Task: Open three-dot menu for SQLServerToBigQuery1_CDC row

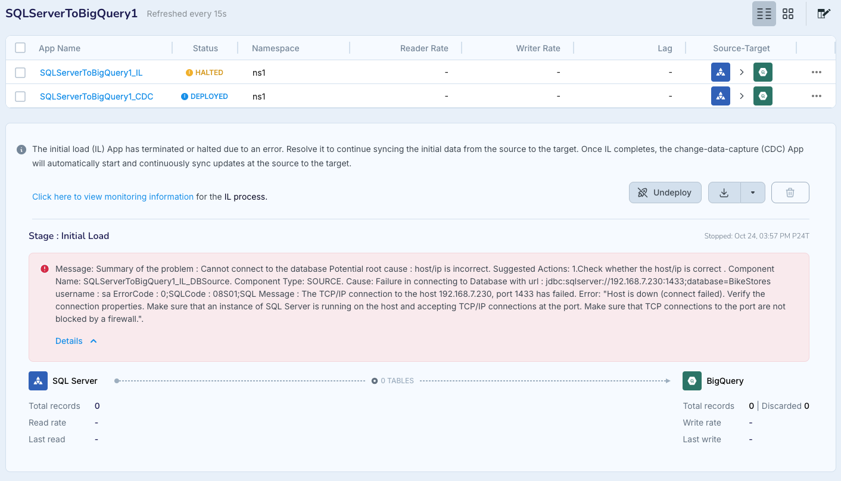Action: pyautogui.click(x=816, y=96)
